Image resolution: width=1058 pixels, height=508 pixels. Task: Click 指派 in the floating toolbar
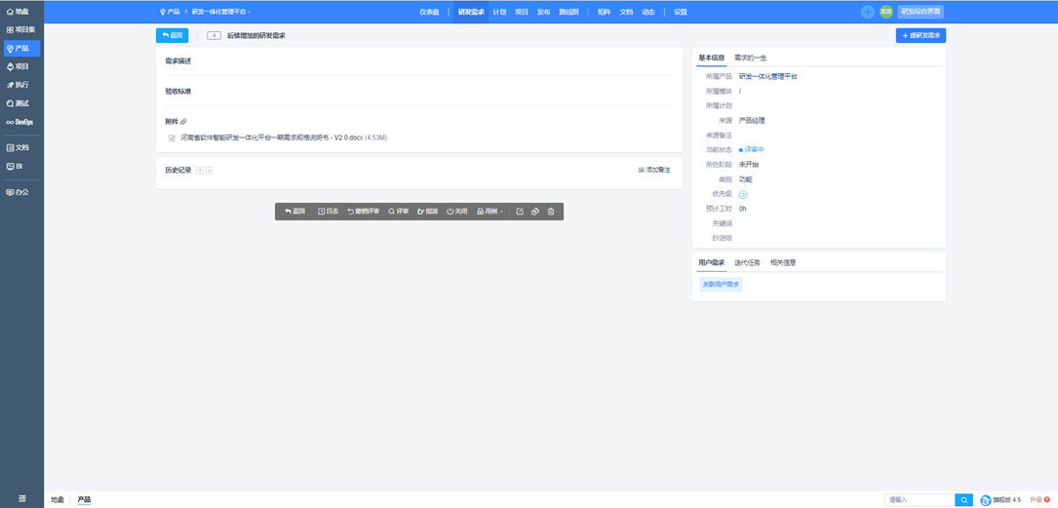(x=428, y=212)
